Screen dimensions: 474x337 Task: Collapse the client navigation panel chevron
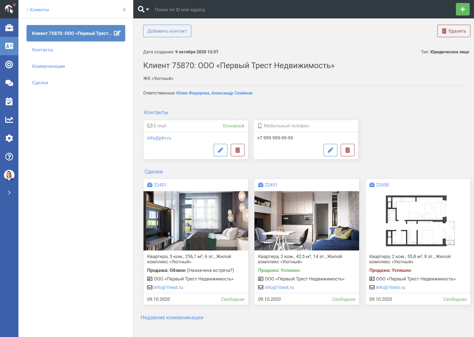(x=124, y=10)
